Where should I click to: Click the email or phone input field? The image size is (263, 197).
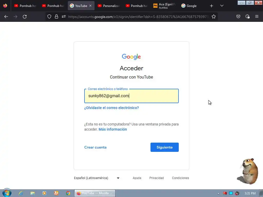pyautogui.click(x=131, y=96)
